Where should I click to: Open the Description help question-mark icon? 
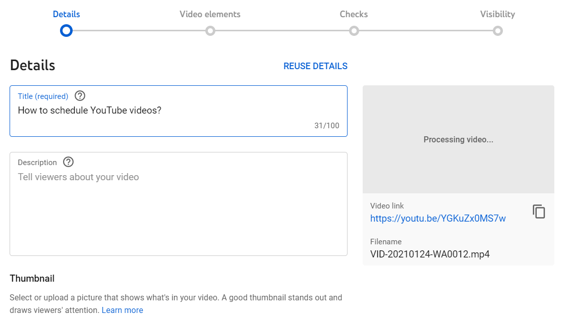68,162
